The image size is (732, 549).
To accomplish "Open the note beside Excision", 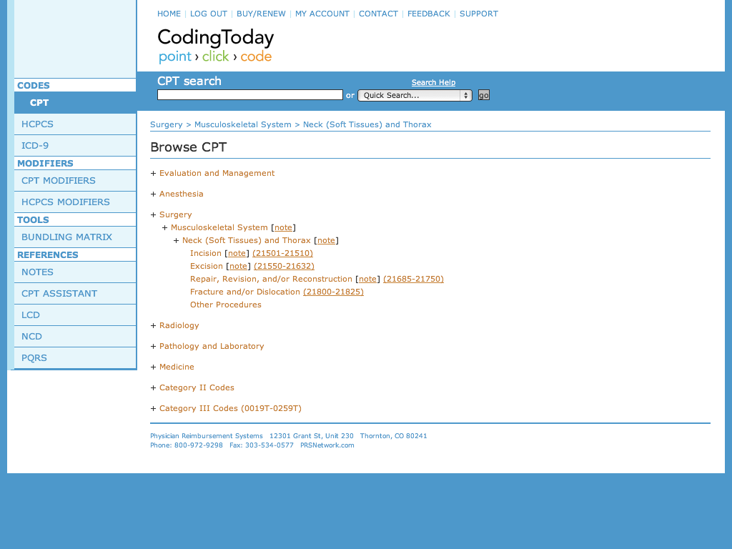I will 238,266.
